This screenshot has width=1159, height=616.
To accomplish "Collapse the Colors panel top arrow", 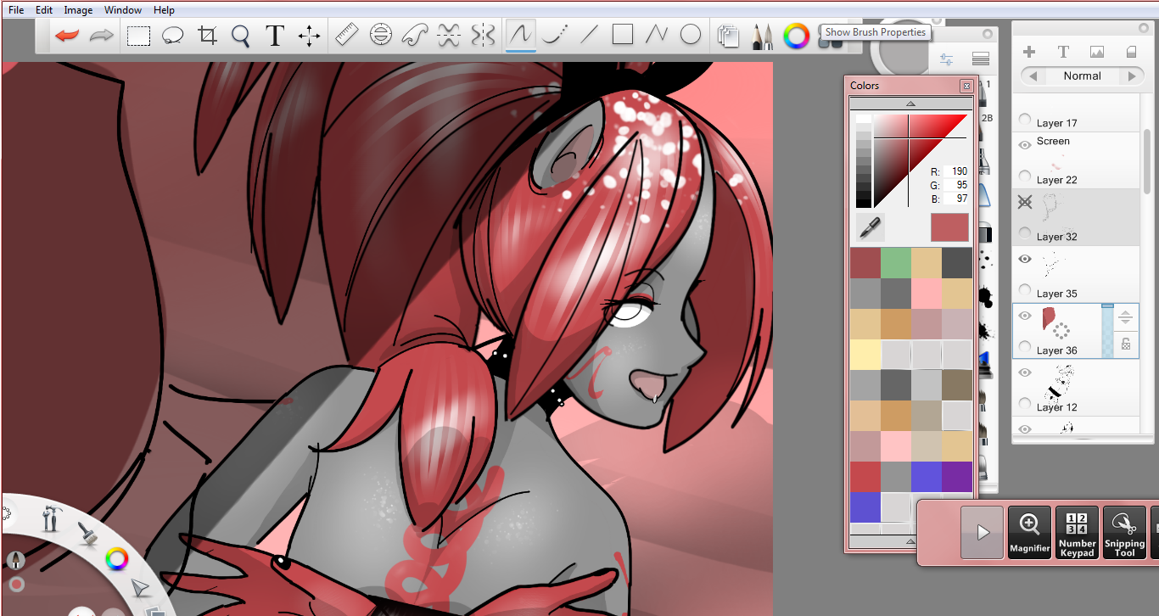I will pyautogui.click(x=910, y=103).
